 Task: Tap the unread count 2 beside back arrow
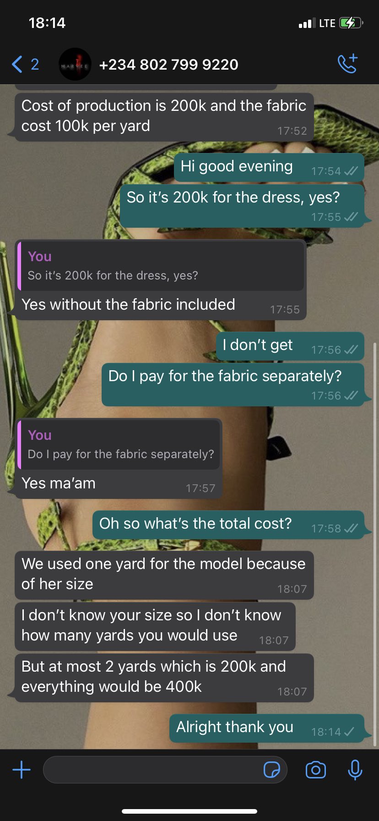35,65
